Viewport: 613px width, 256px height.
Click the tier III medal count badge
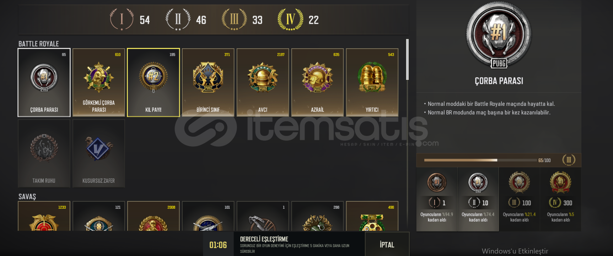(x=242, y=20)
